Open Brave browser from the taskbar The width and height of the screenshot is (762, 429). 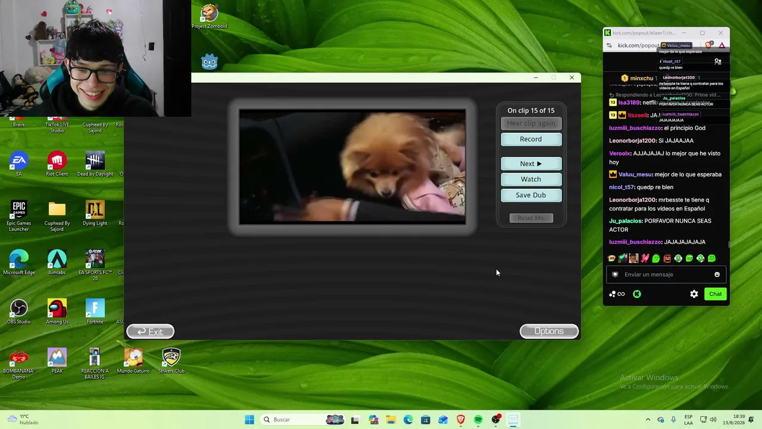pyautogui.click(x=460, y=419)
